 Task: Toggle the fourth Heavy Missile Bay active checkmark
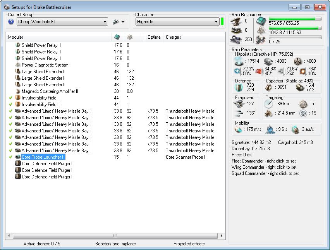pos(10,130)
